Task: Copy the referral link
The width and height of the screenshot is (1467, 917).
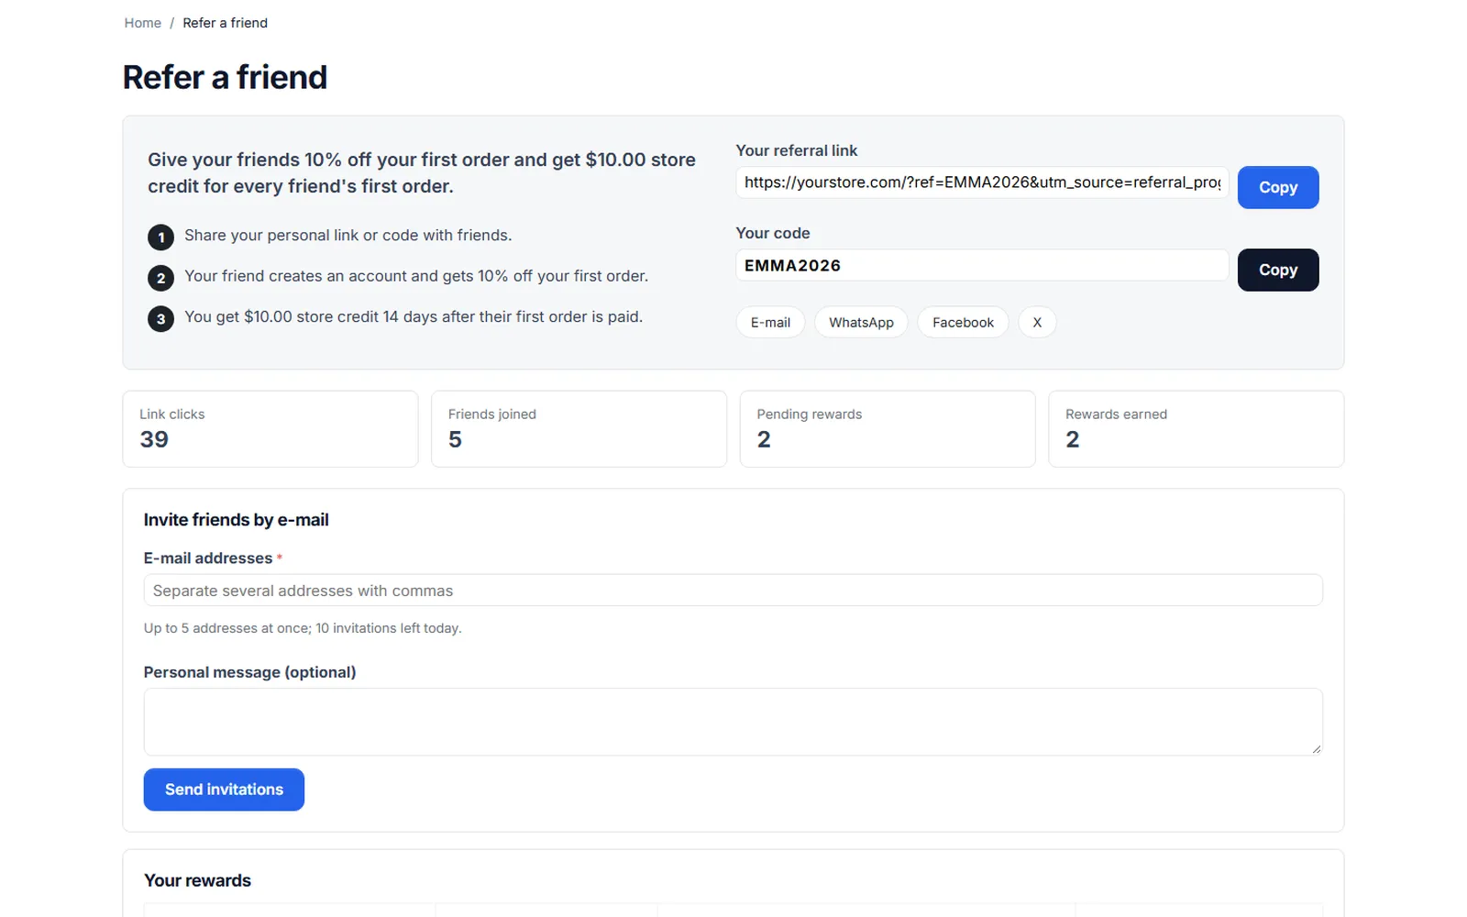Action: (1278, 187)
